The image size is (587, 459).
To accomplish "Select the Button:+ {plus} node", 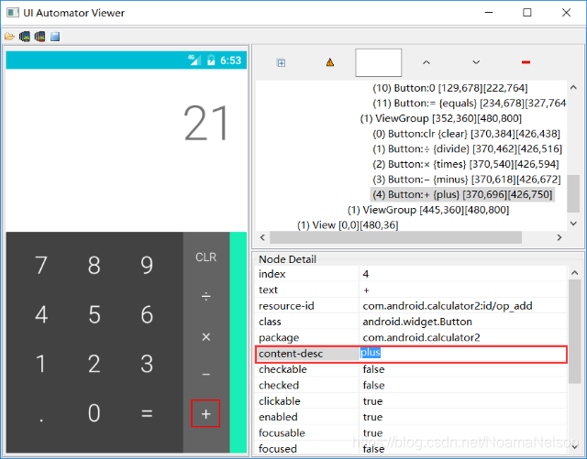I will [x=462, y=194].
